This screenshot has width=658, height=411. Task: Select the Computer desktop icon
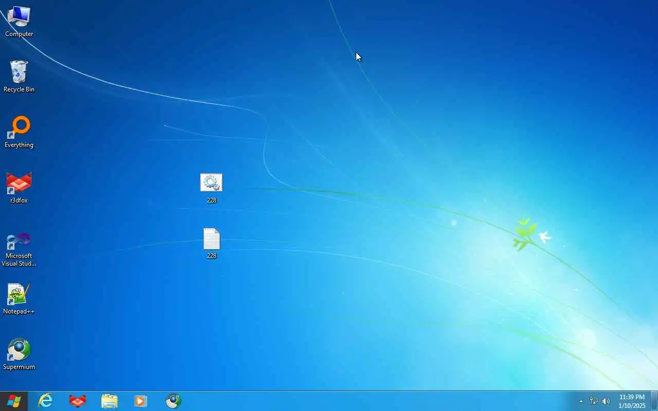[x=19, y=22]
